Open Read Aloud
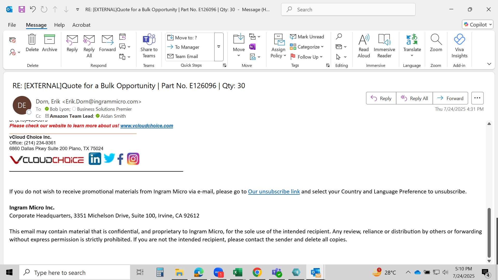This screenshot has height=280, width=498. point(364,46)
